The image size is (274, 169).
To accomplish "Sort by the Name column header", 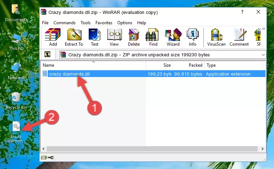I will pyautogui.click(x=93, y=65).
